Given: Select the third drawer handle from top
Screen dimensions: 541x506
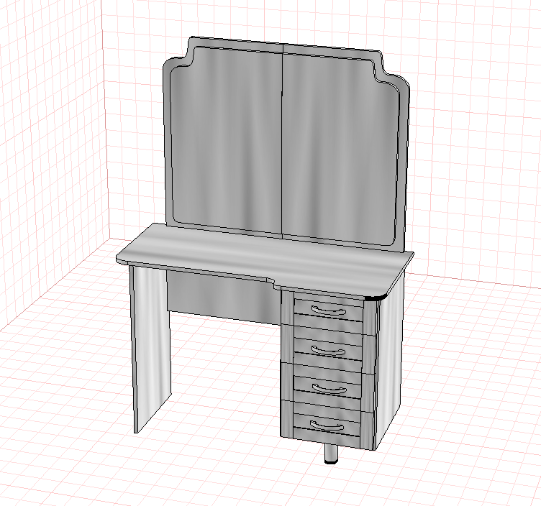Looking at the screenshot, I should coord(328,389).
